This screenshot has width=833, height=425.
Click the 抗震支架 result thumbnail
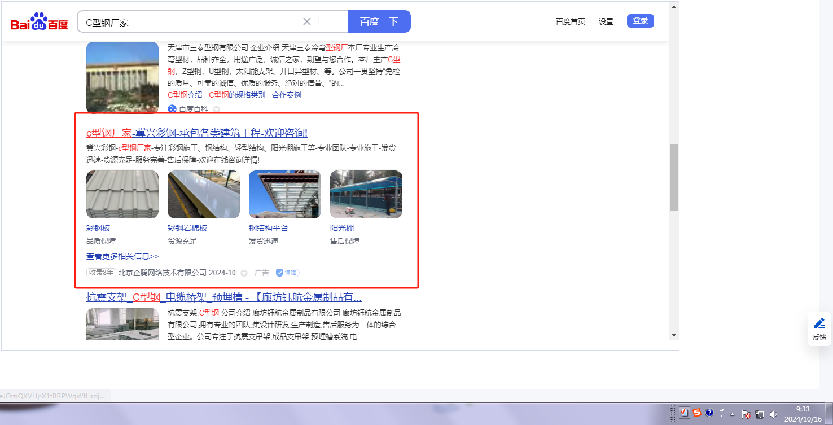[x=122, y=325]
